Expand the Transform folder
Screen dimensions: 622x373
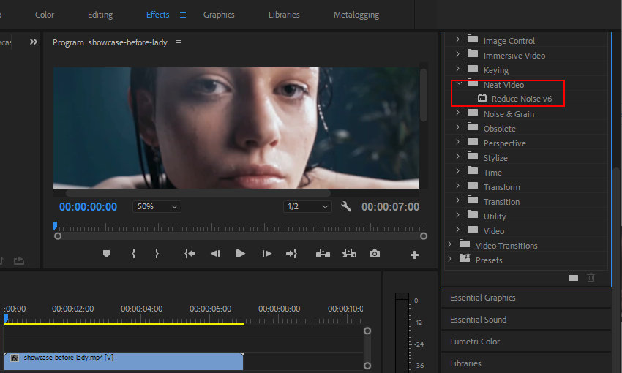pos(458,186)
